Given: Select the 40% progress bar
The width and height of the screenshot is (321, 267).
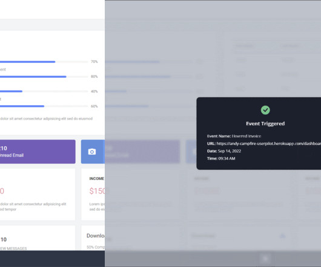Looking at the screenshot, I should tap(44, 91).
